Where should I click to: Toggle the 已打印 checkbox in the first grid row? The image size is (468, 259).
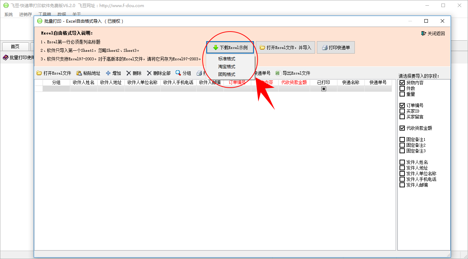pyautogui.click(x=324, y=89)
